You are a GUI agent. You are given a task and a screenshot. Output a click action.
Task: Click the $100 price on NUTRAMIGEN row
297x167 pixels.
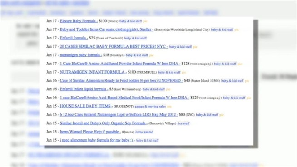pyautogui.click(x=132, y=72)
